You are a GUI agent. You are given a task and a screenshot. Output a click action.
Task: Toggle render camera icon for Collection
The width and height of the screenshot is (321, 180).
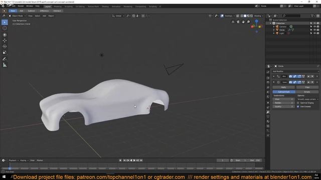(318, 23)
